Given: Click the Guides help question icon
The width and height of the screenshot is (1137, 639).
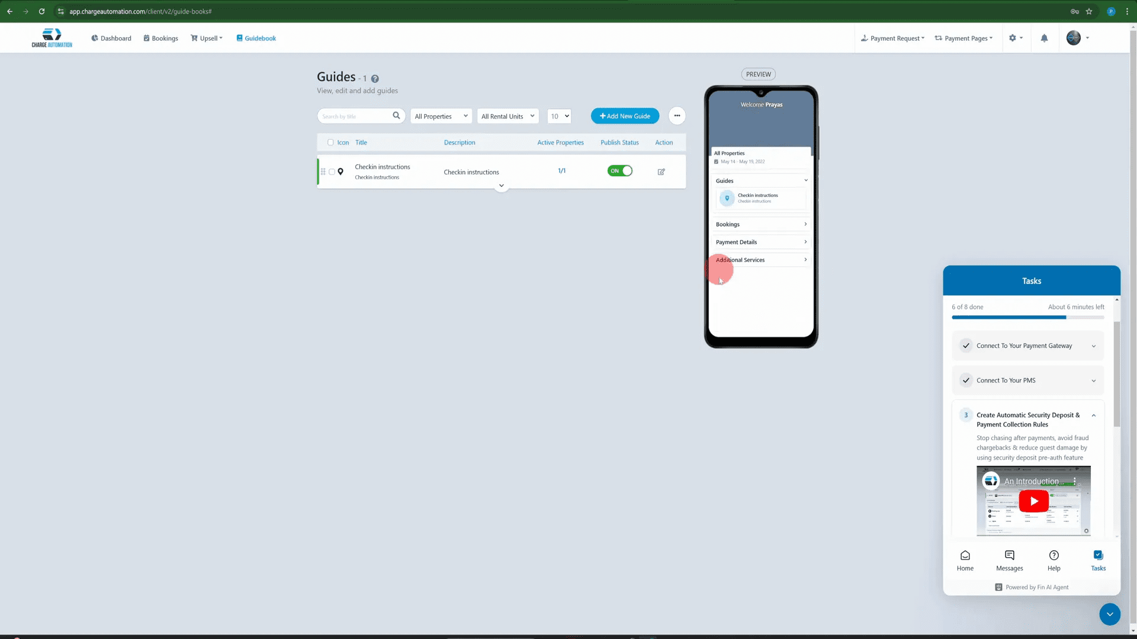Looking at the screenshot, I should click(x=375, y=79).
